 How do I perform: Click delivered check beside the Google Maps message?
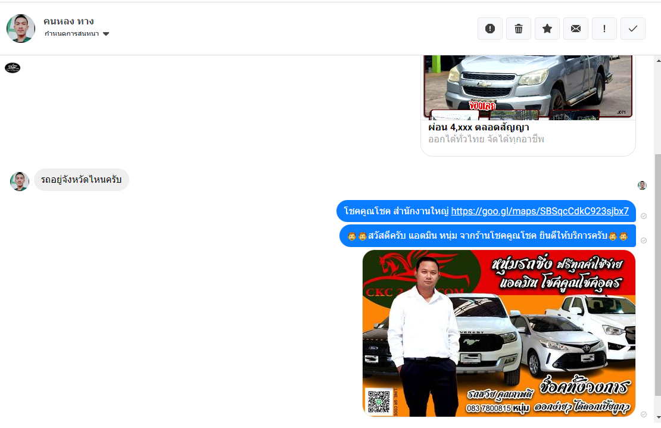click(x=644, y=215)
